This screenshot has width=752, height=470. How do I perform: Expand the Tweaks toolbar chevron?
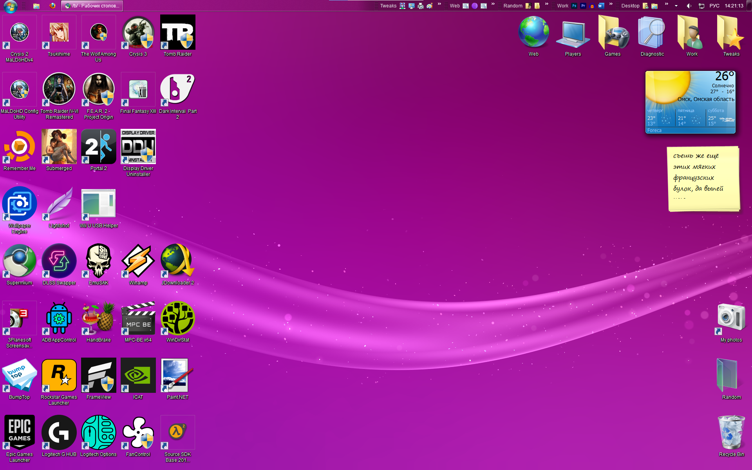coord(439,4)
